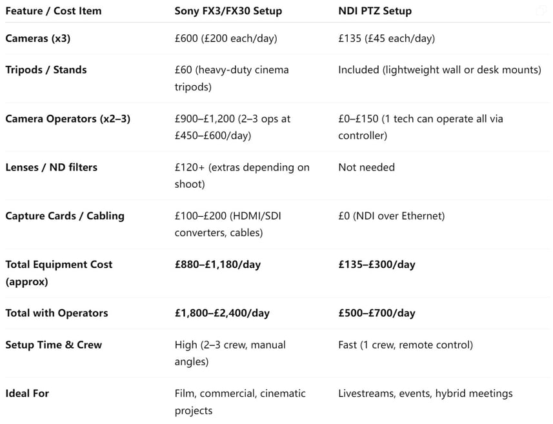Click the '£135–£300/day' total cell

point(377,265)
